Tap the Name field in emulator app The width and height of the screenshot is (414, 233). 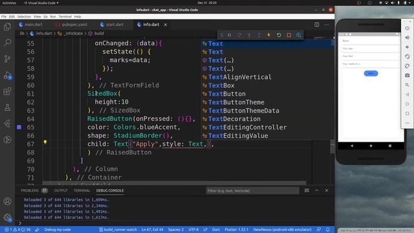tap(371, 41)
